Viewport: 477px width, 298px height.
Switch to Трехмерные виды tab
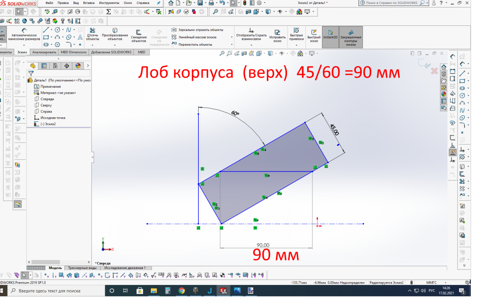tap(82, 268)
